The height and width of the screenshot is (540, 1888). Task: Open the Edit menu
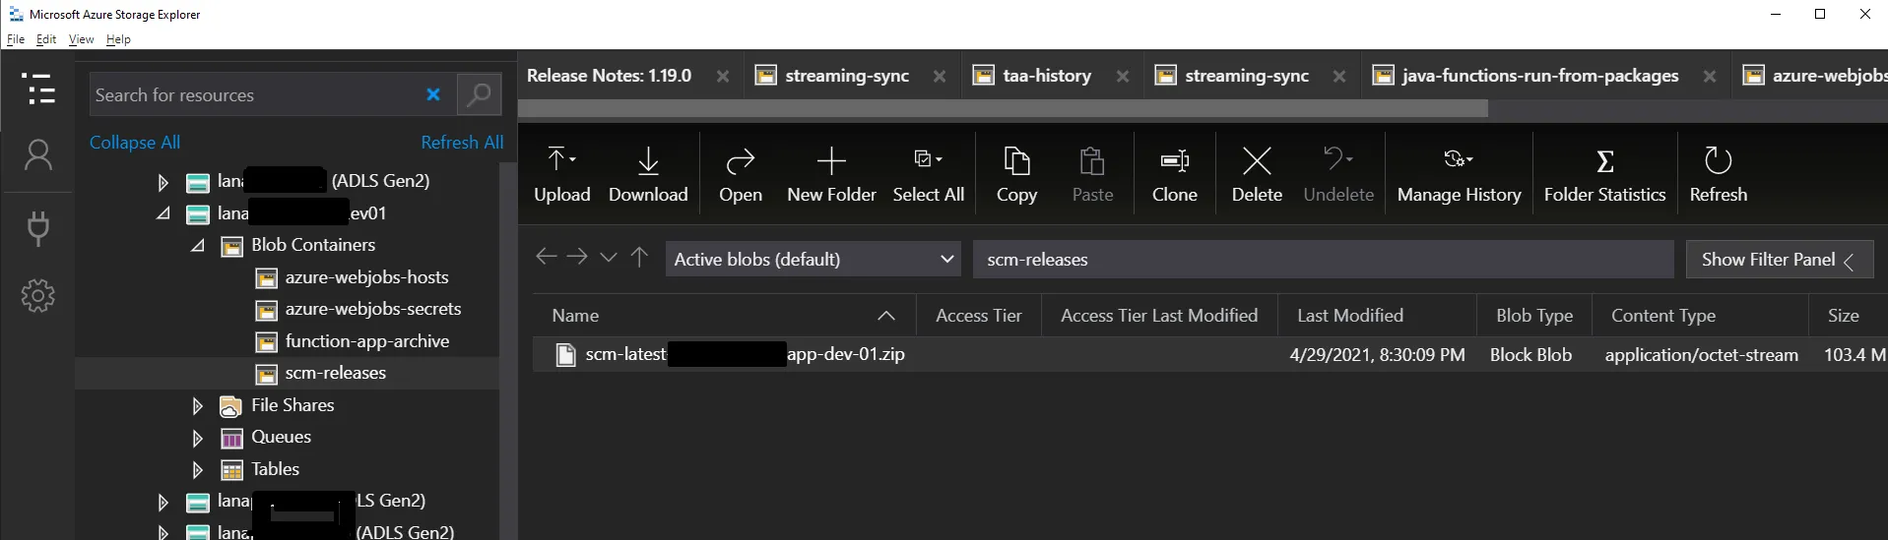(x=46, y=39)
